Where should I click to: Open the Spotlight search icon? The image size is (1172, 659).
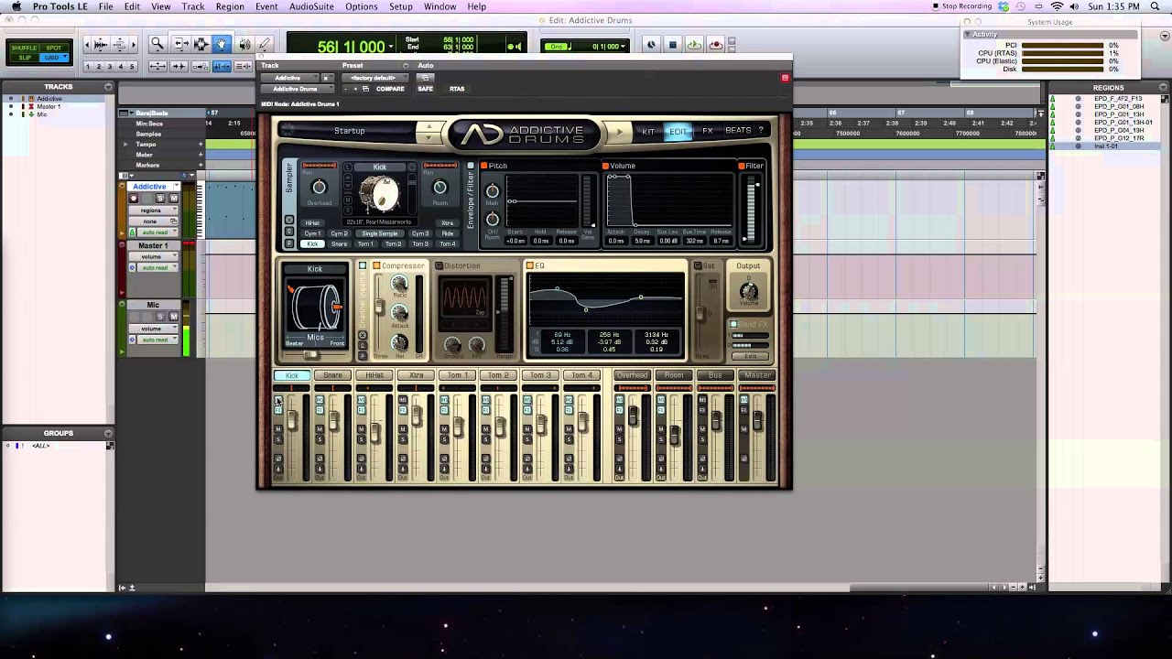pyautogui.click(x=1154, y=6)
